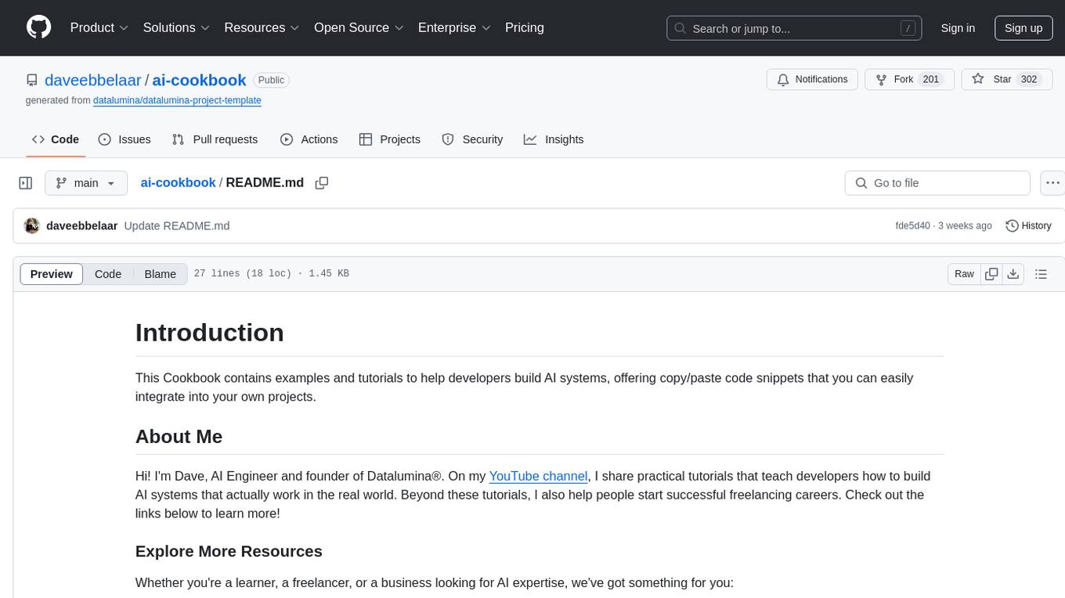The height and width of the screenshot is (598, 1065).
Task: Open the YouTube channel link
Action: click(538, 476)
